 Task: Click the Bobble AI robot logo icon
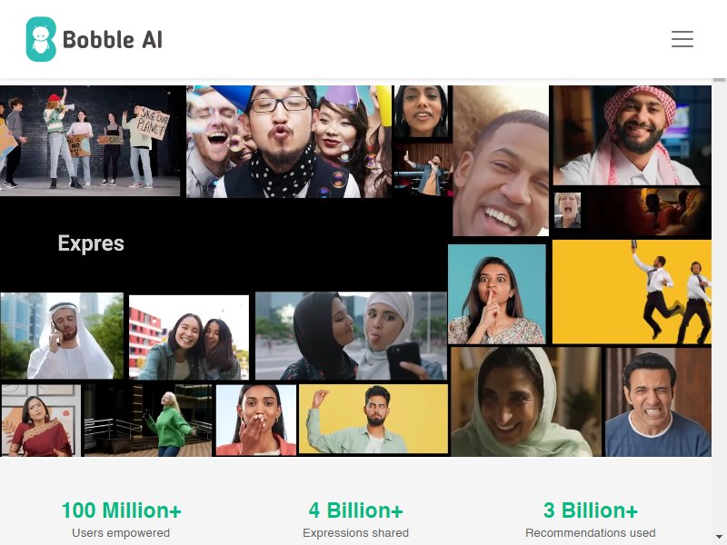pyautogui.click(x=41, y=39)
